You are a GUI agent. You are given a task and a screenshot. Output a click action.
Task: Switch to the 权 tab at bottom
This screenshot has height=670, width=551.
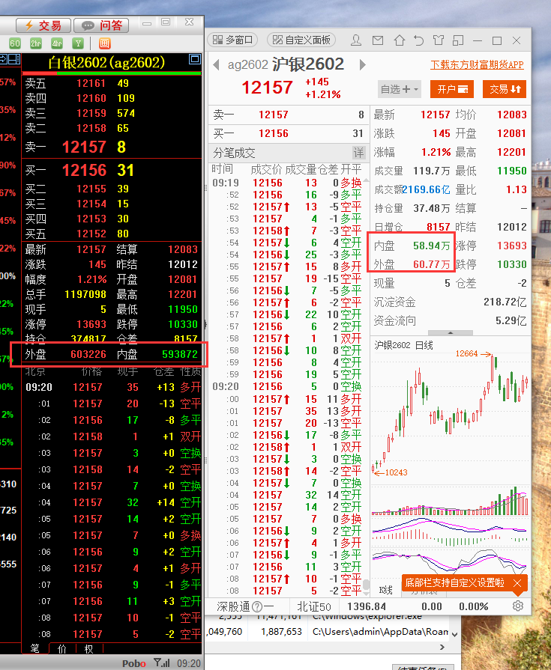pyautogui.click(x=88, y=648)
